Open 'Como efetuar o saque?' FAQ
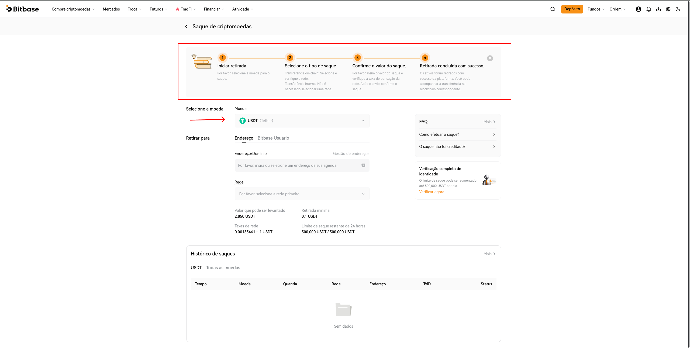The image size is (690, 364). (457, 134)
